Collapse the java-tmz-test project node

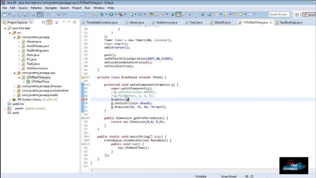5,28
